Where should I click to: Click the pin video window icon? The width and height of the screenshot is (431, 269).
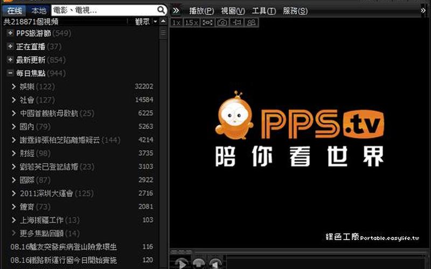coord(237,23)
